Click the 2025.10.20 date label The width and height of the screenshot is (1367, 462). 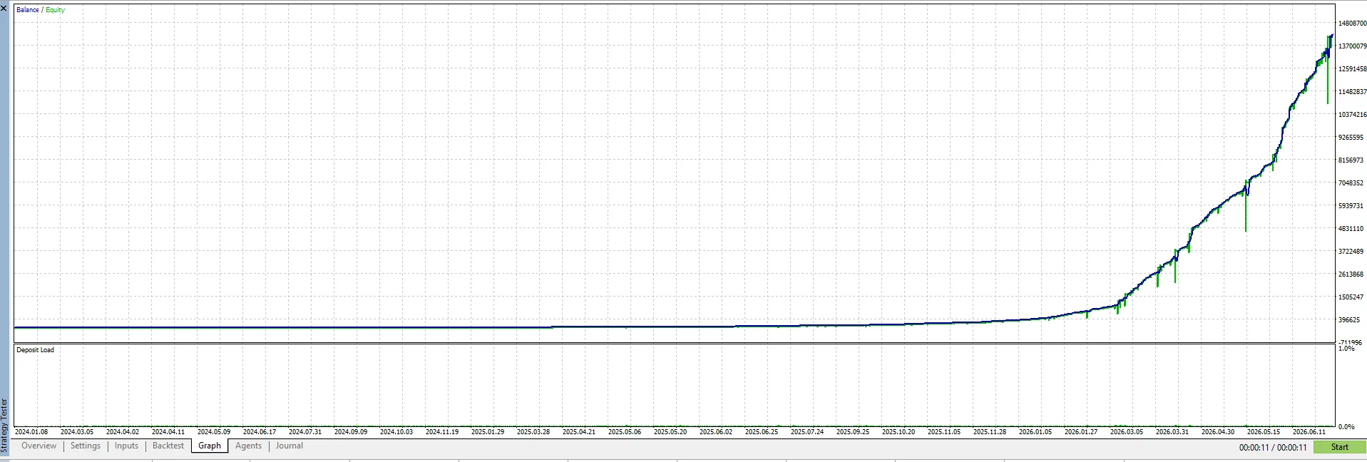(898, 432)
